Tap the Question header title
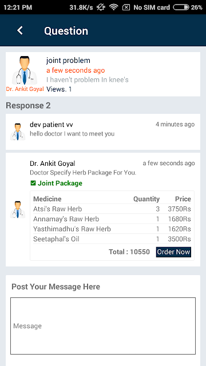Image resolution: width=206 pixels, height=366 pixels. [x=66, y=31]
